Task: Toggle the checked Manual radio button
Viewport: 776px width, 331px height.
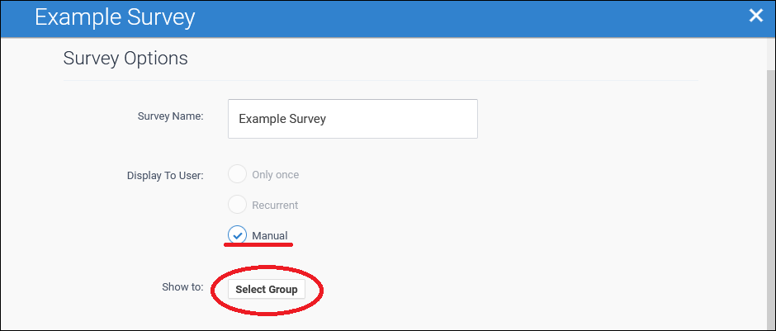Action: [237, 235]
